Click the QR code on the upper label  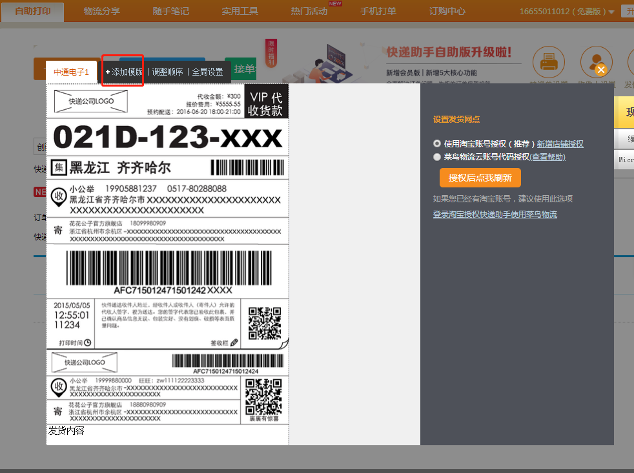265,322
